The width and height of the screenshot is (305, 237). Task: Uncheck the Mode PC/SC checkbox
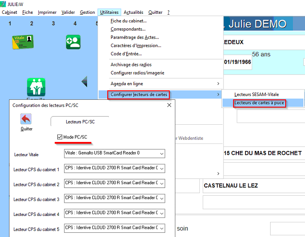pyautogui.click(x=60, y=137)
